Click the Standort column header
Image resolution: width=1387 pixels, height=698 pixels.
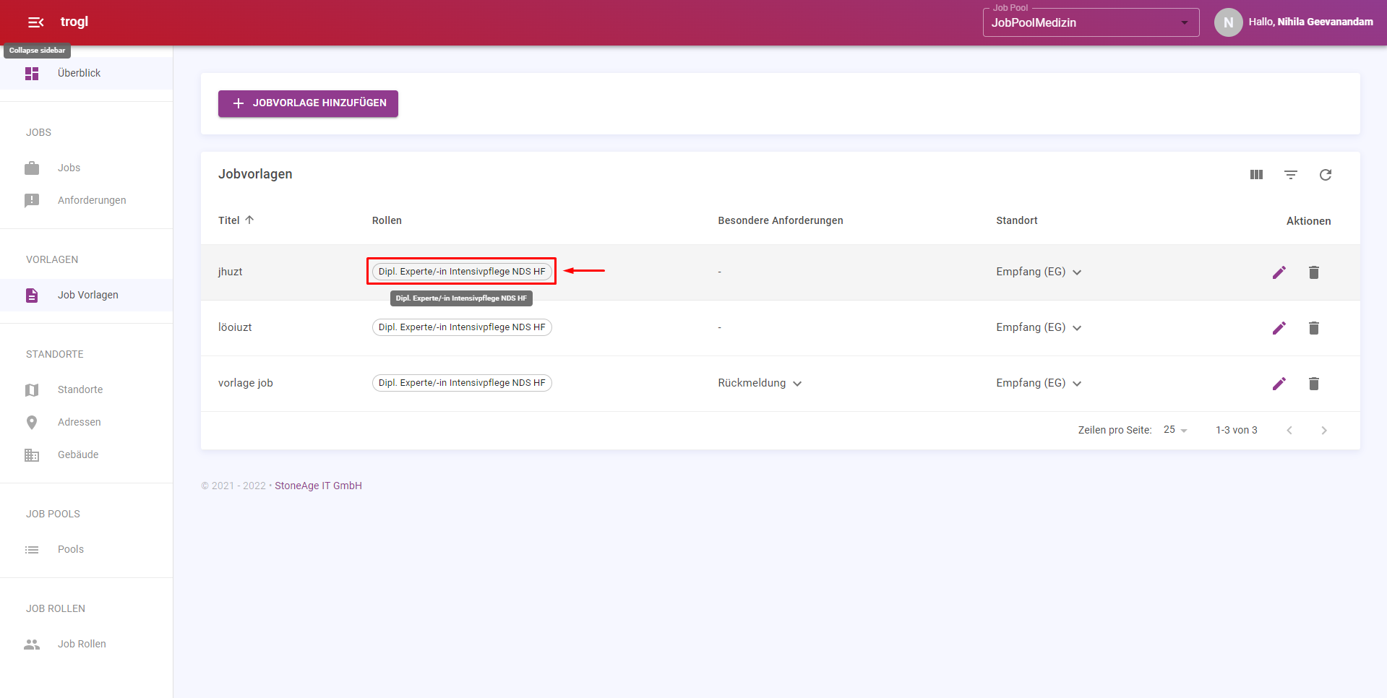point(1016,220)
